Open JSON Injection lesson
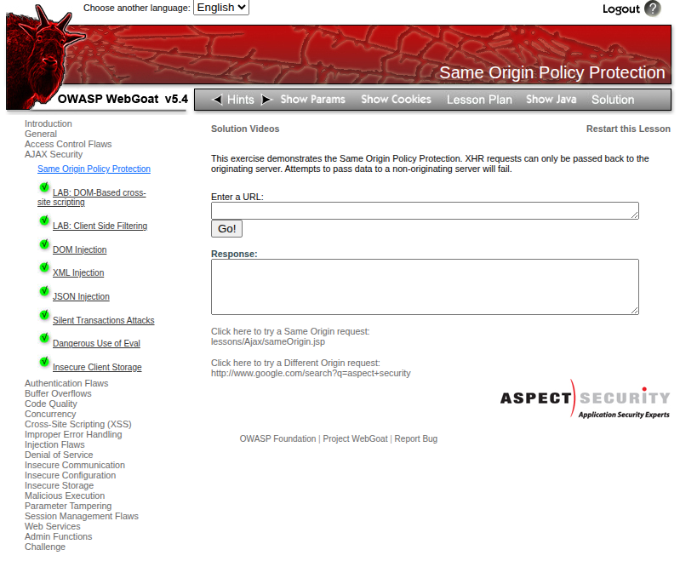This screenshot has width=680, height=567. pos(81,297)
